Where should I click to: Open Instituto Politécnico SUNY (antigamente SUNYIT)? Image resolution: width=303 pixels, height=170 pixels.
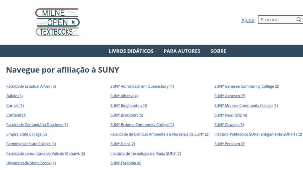pyautogui.click(x=258, y=134)
